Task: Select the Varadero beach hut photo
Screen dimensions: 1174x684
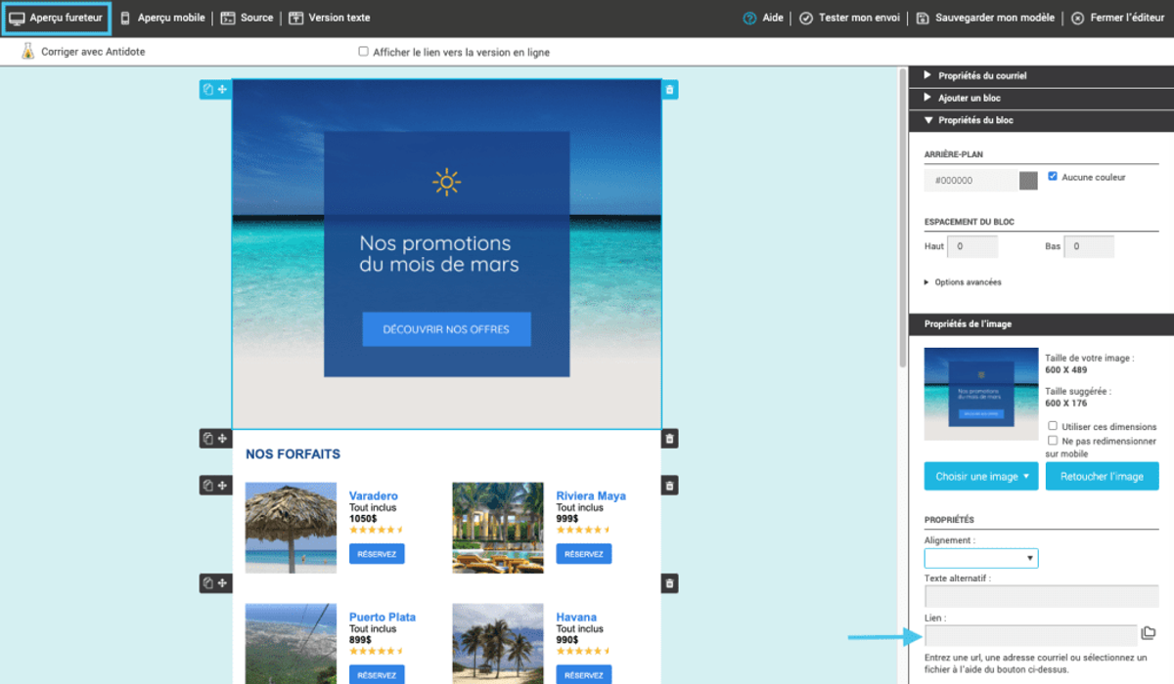Action: (291, 528)
